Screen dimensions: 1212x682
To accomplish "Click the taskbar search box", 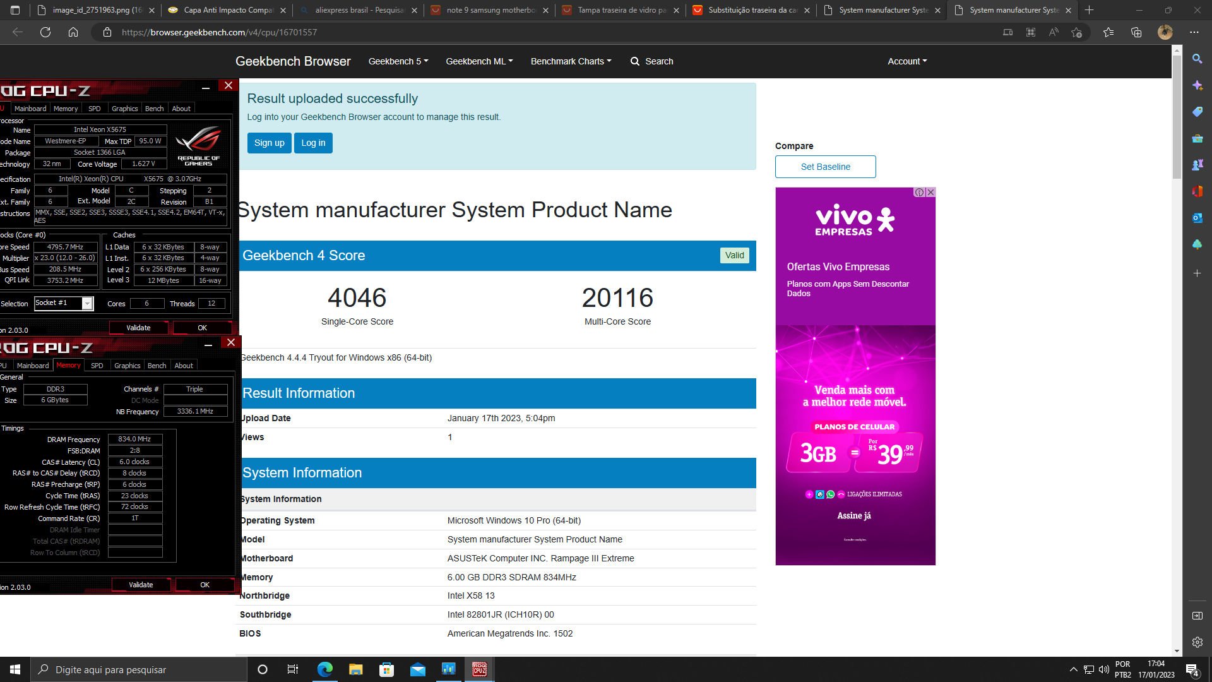I will click(139, 669).
